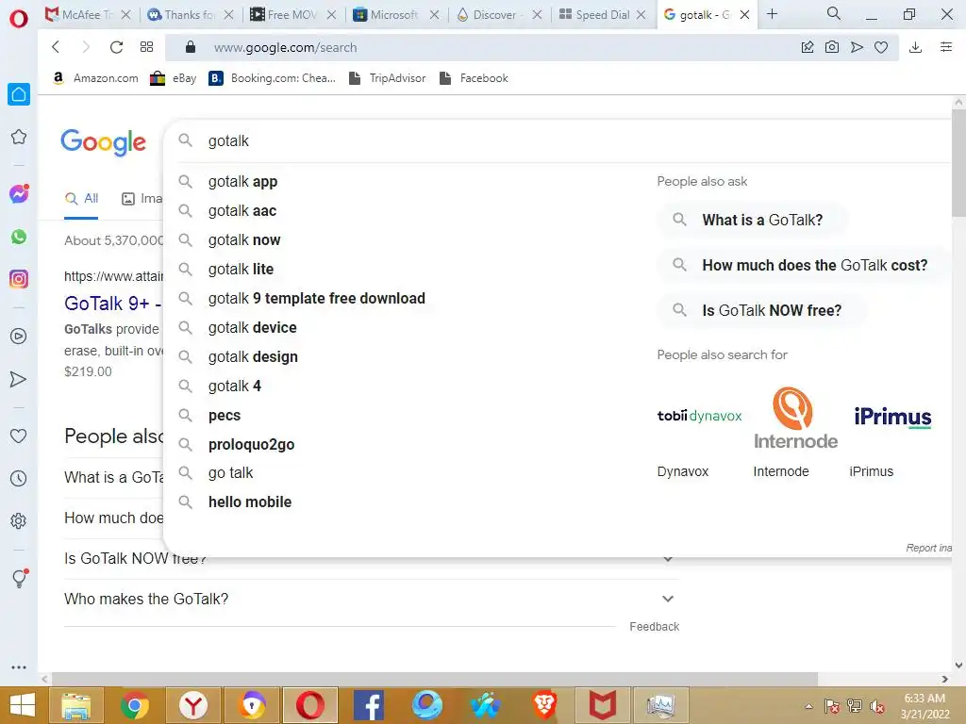This screenshot has height=724, width=966.
Task: Click the Windows Start button
Action: (23, 705)
